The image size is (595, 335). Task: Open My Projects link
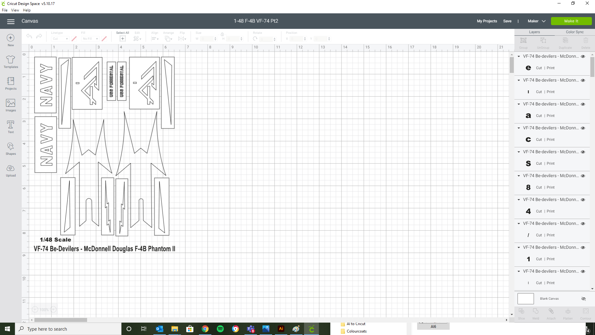click(487, 21)
